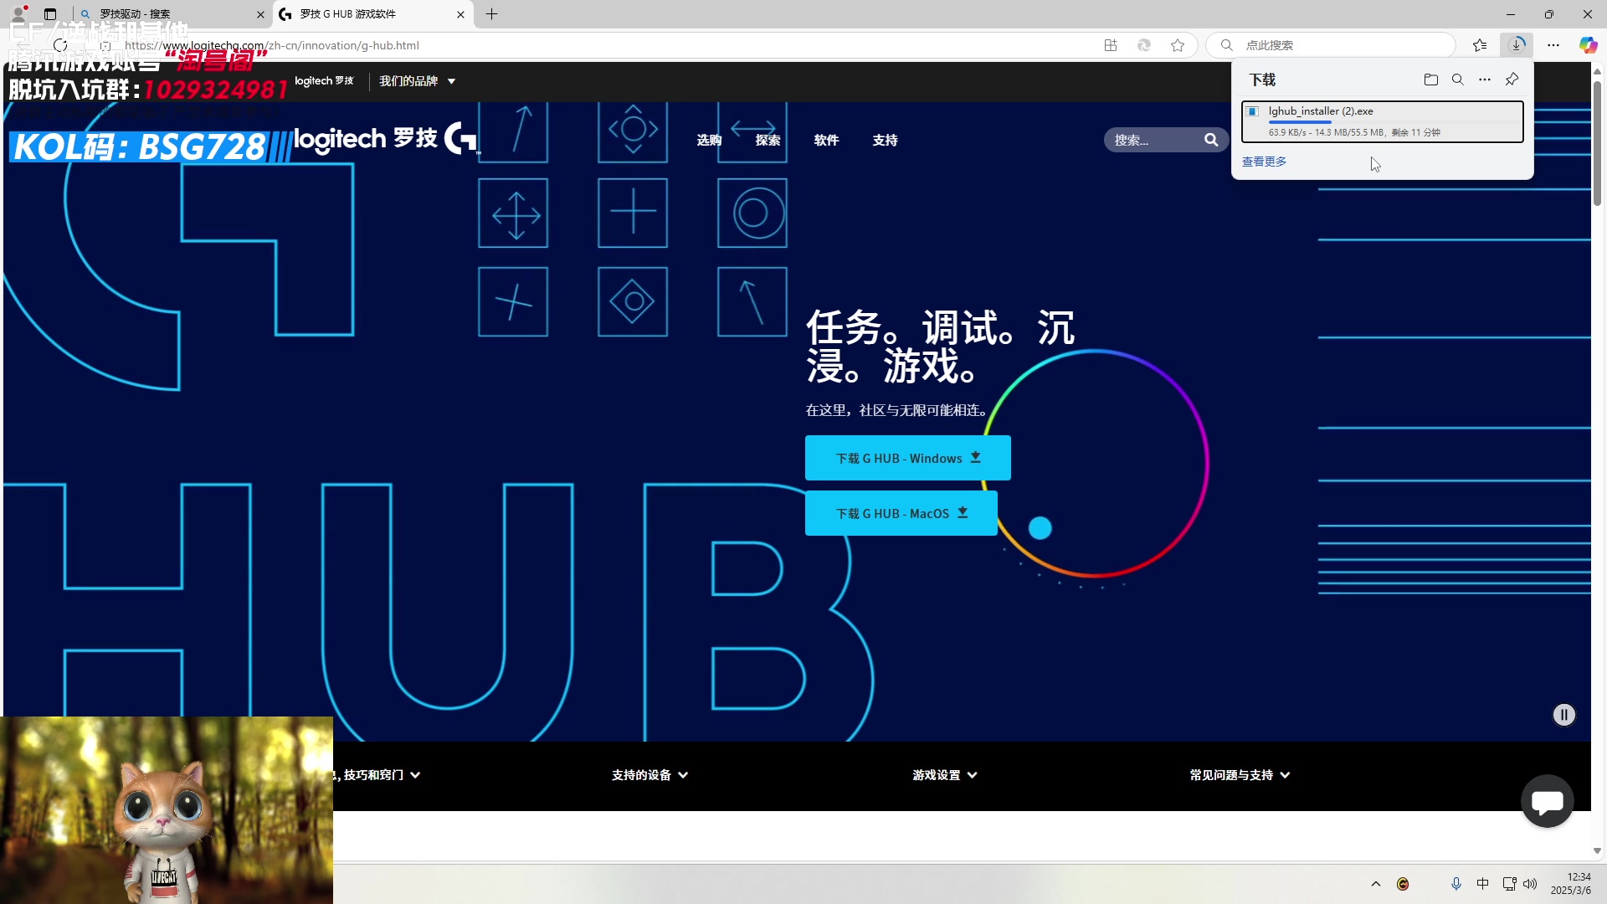The width and height of the screenshot is (1607, 904).
Task: Download G HUB for Windows
Action: [x=908, y=458]
